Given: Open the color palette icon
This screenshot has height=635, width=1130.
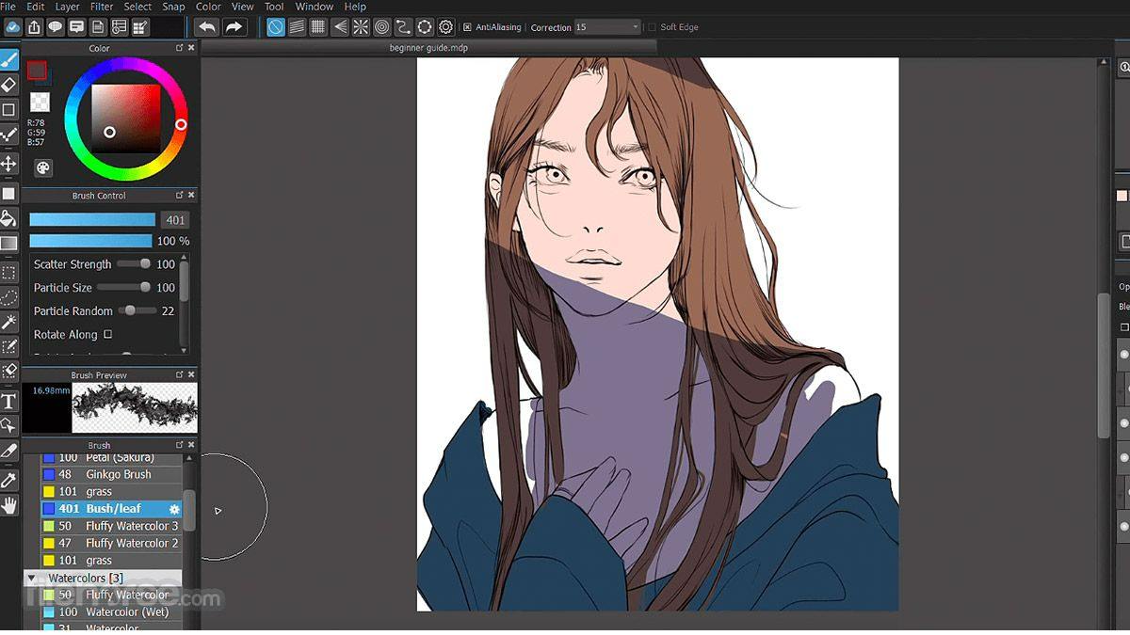Looking at the screenshot, I should [x=43, y=167].
